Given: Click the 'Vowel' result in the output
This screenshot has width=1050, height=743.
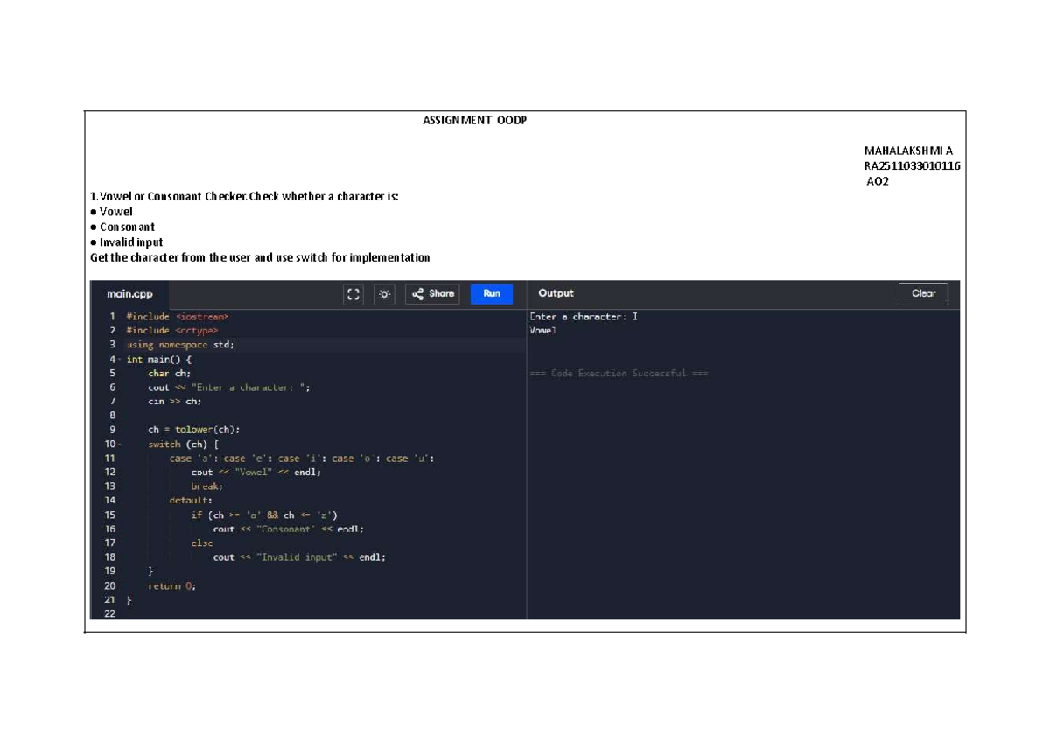Looking at the screenshot, I should click(x=542, y=331).
